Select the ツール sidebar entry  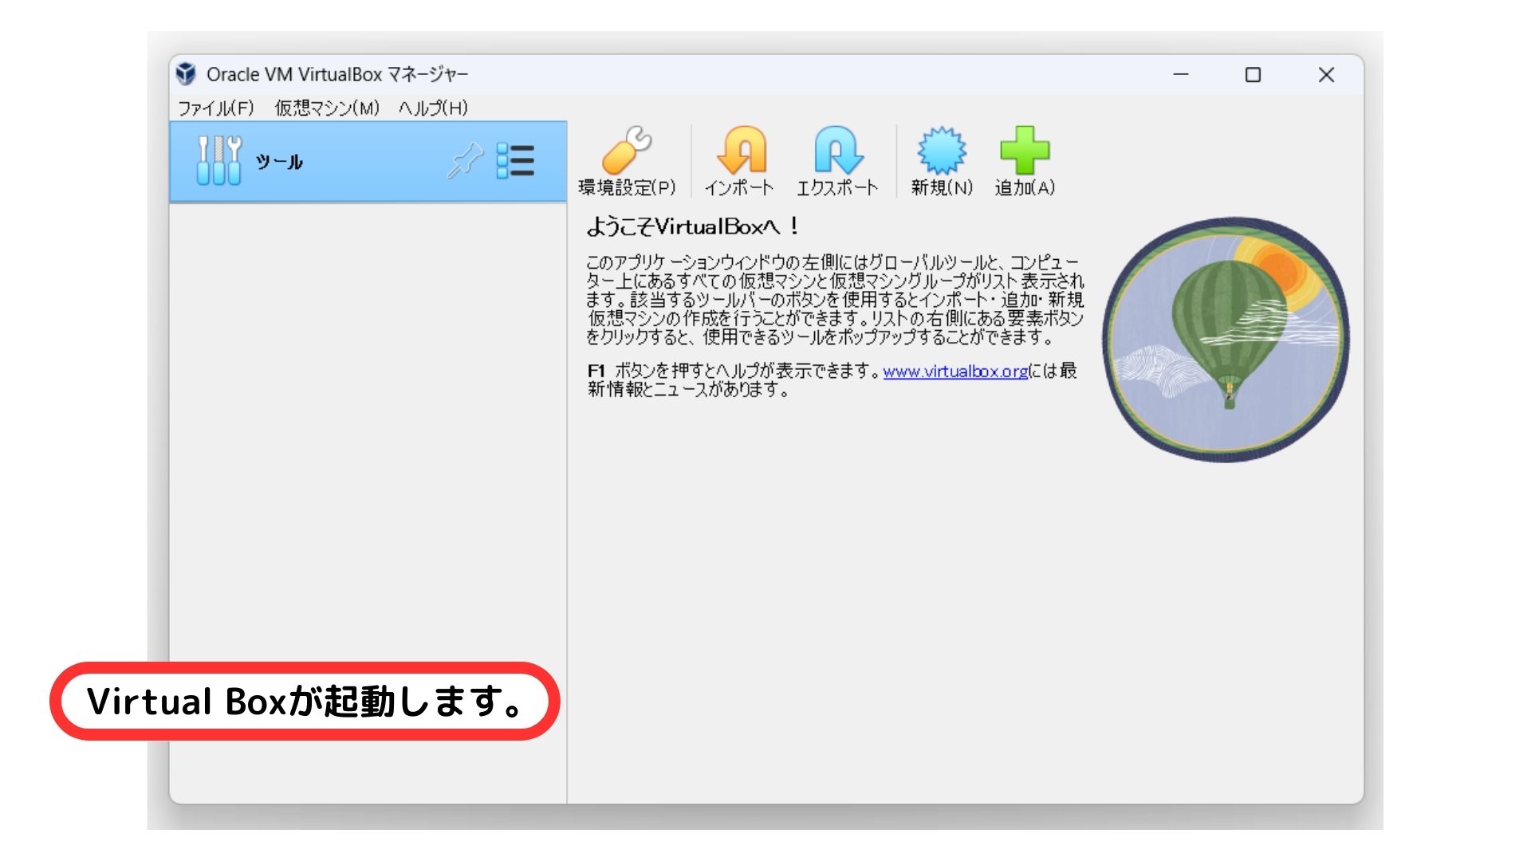coord(279,160)
